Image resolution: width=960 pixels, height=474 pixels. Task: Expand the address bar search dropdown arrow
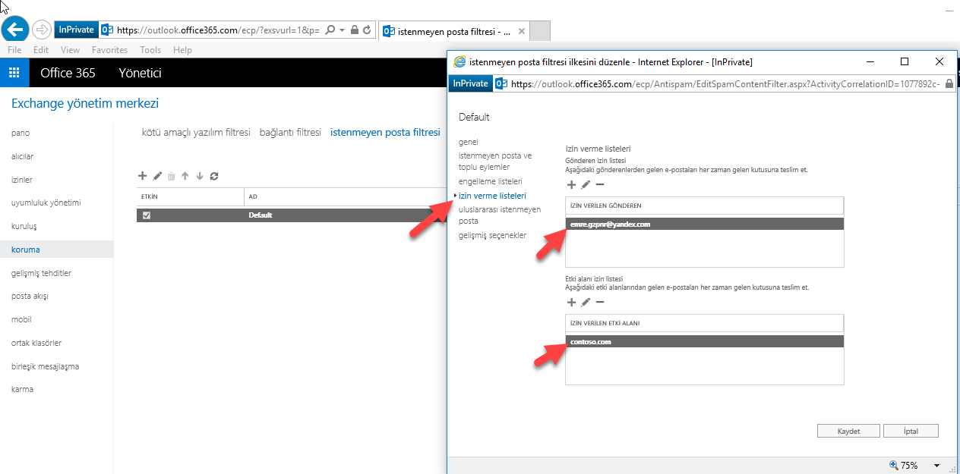click(343, 30)
